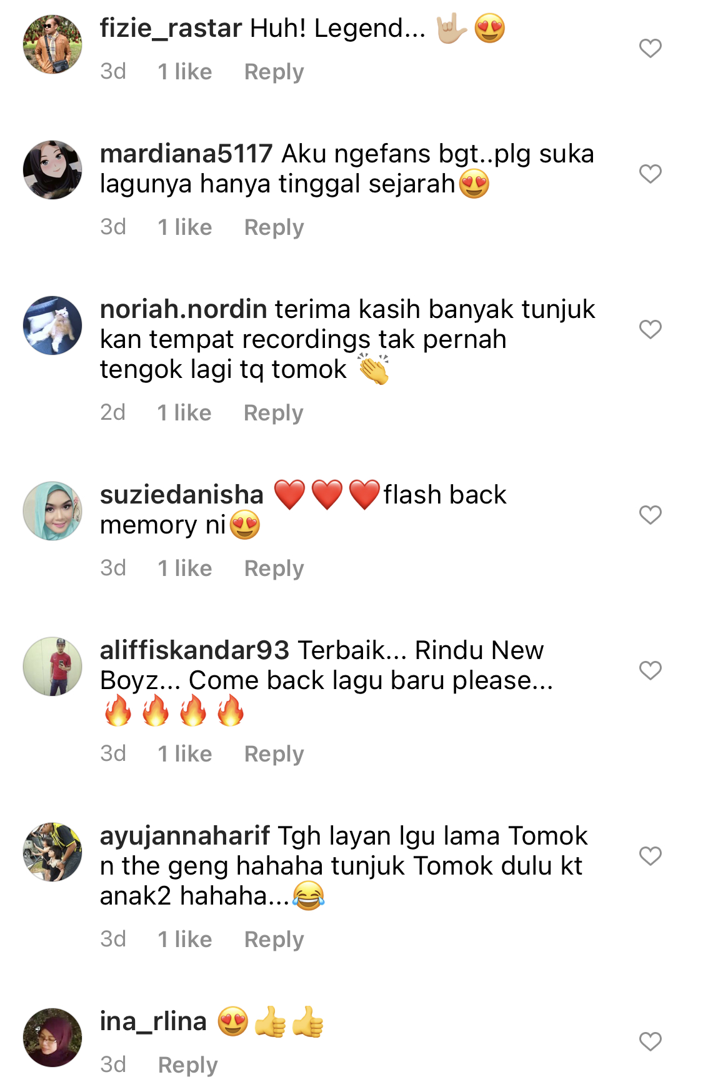
Task: Reply to ina_rlina's comment
Action: coord(187,1065)
